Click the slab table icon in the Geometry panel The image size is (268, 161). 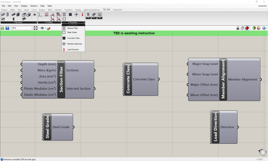pos(24,19)
